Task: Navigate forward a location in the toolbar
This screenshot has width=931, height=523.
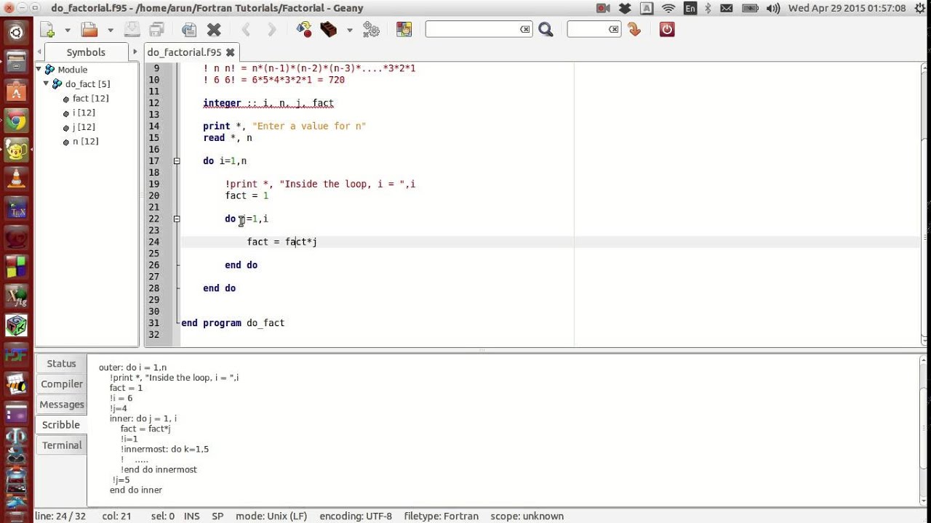Action: (271, 30)
